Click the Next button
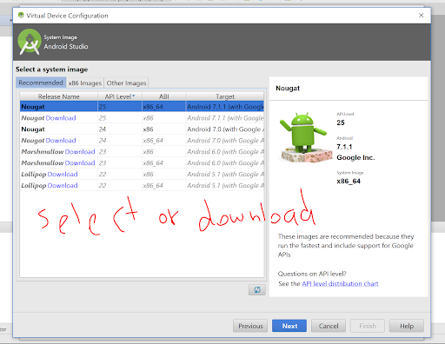This screenshot has width=445, height=344. [289, 326]
